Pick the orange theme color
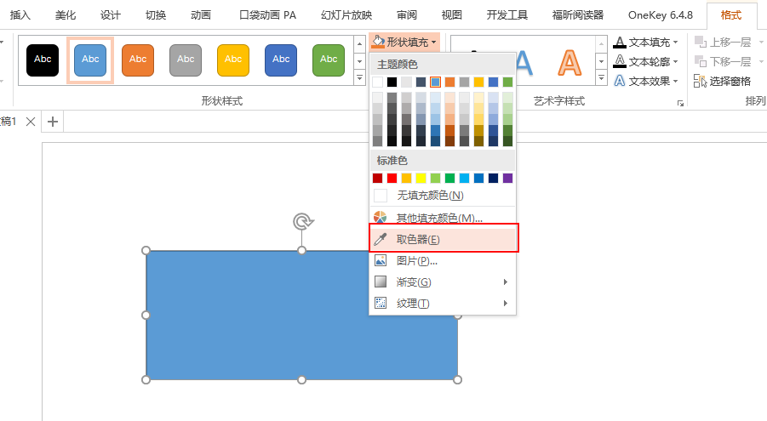The image size is (767, 421). 449,82
